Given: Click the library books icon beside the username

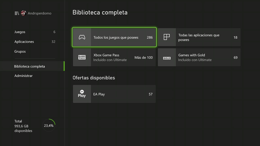Looking at the screenshot, I should click(x=17, y=13).
